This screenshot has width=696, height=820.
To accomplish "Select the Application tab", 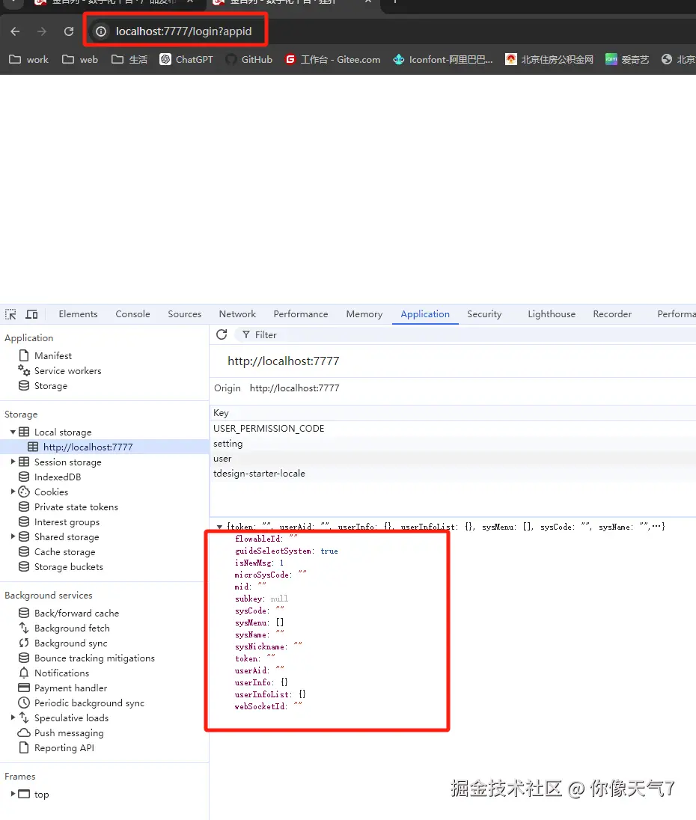I will [425, 314].
